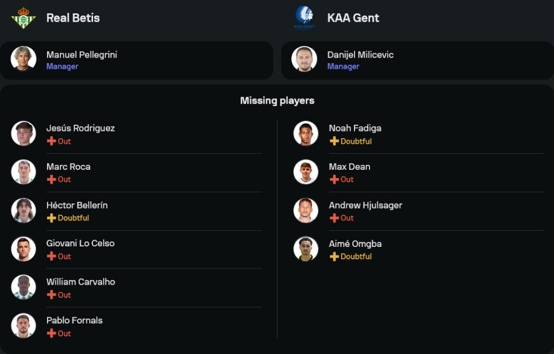
Task: Select Marc Roca's player name
Action: click(68, 166)
